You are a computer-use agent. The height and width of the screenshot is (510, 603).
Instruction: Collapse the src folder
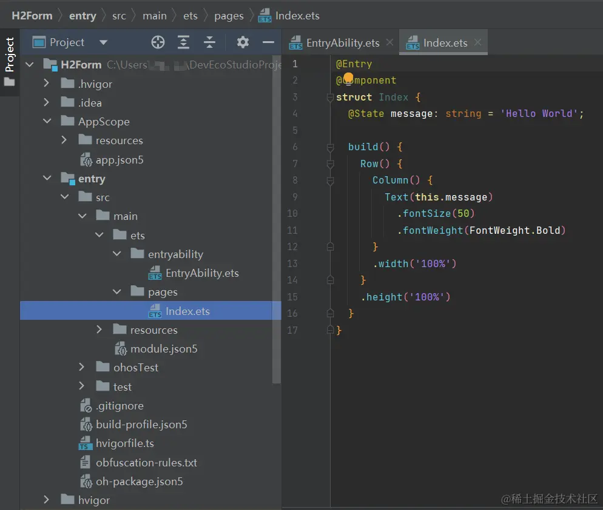point(64,197)
